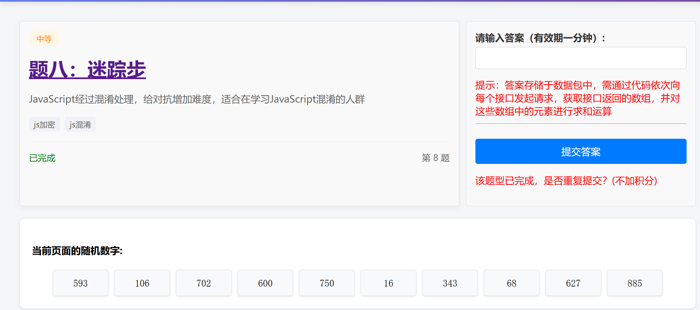Select the 中等 difficulty badge

(44, 38)
